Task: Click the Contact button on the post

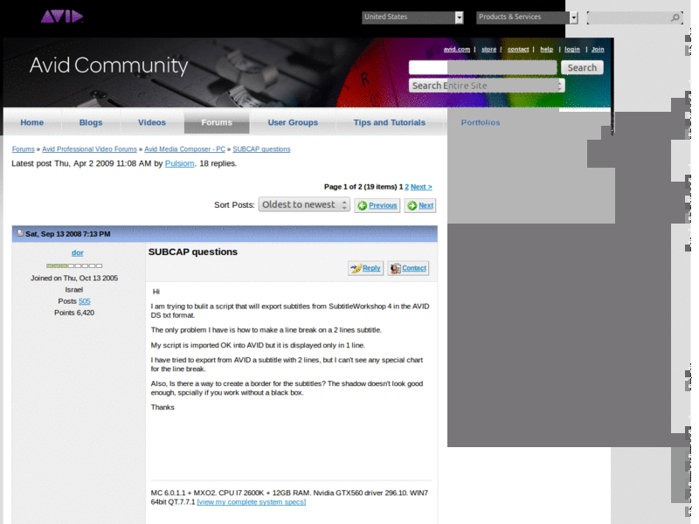Action: click(x=408, y=268)
